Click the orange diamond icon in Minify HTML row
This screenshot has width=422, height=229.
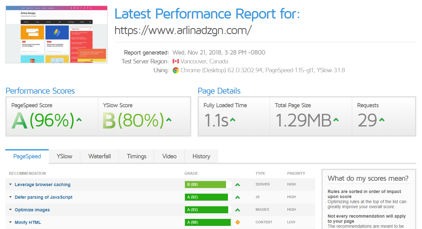tap(238, 222)
